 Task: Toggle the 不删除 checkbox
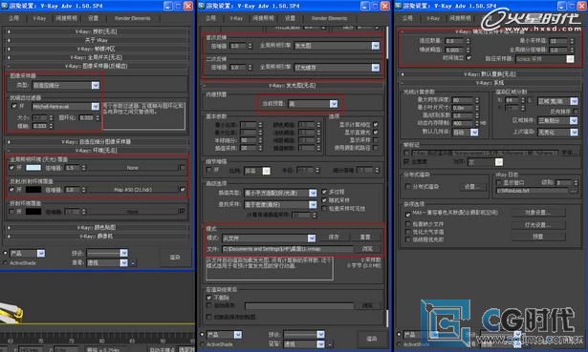209,298
